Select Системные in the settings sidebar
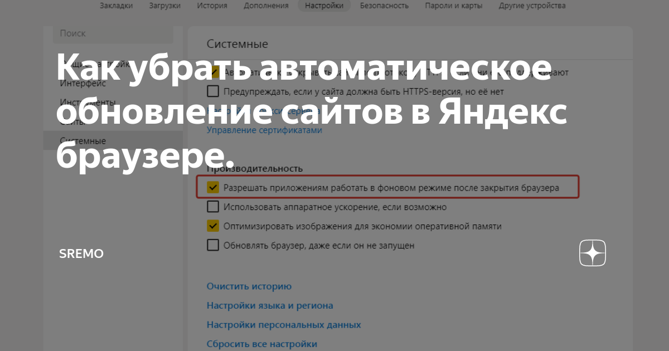 [113, 141]
